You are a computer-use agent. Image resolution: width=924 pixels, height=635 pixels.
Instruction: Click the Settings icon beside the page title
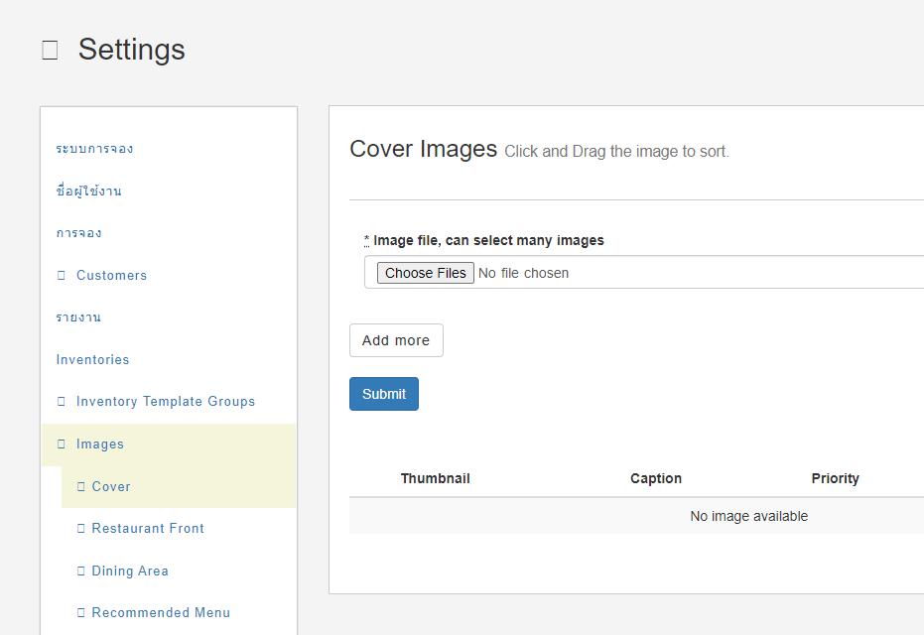[x=50, y=51]
